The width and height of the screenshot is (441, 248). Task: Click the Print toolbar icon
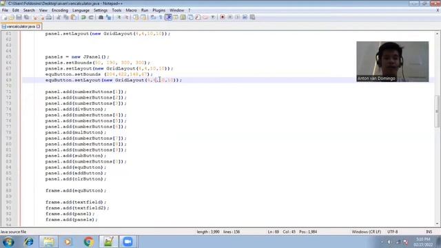point(49,17)
